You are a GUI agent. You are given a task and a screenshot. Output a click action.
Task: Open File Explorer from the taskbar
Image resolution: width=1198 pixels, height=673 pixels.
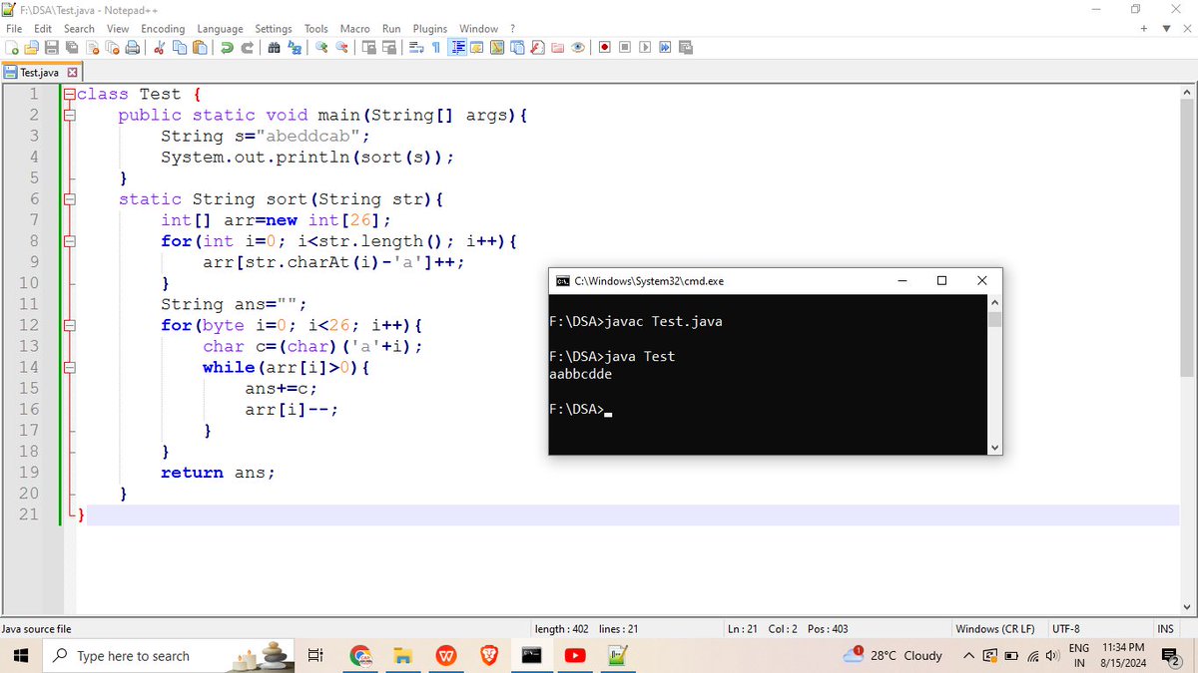[402, 656]
